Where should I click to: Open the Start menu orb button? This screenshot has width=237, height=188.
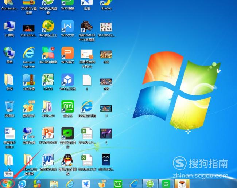[x=8, y=184]
